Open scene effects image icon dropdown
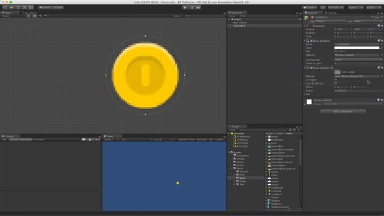This screenshot has width=384, height=216. [x=46, y=16]
